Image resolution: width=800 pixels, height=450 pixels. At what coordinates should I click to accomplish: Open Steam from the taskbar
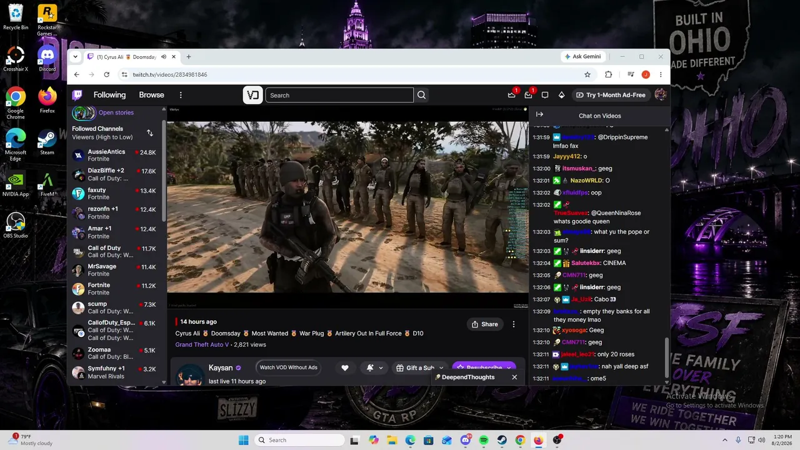coord(502,440)
